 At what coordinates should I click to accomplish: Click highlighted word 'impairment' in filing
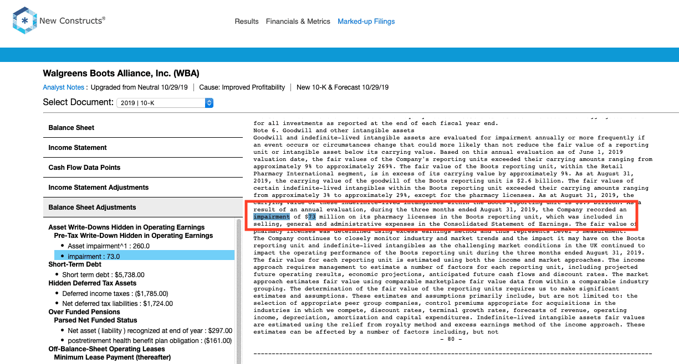point(272,217)
